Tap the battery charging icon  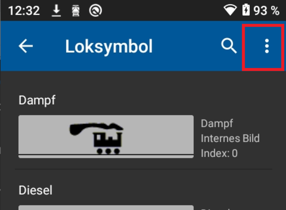pyautogui.click(x=246, y=10)
